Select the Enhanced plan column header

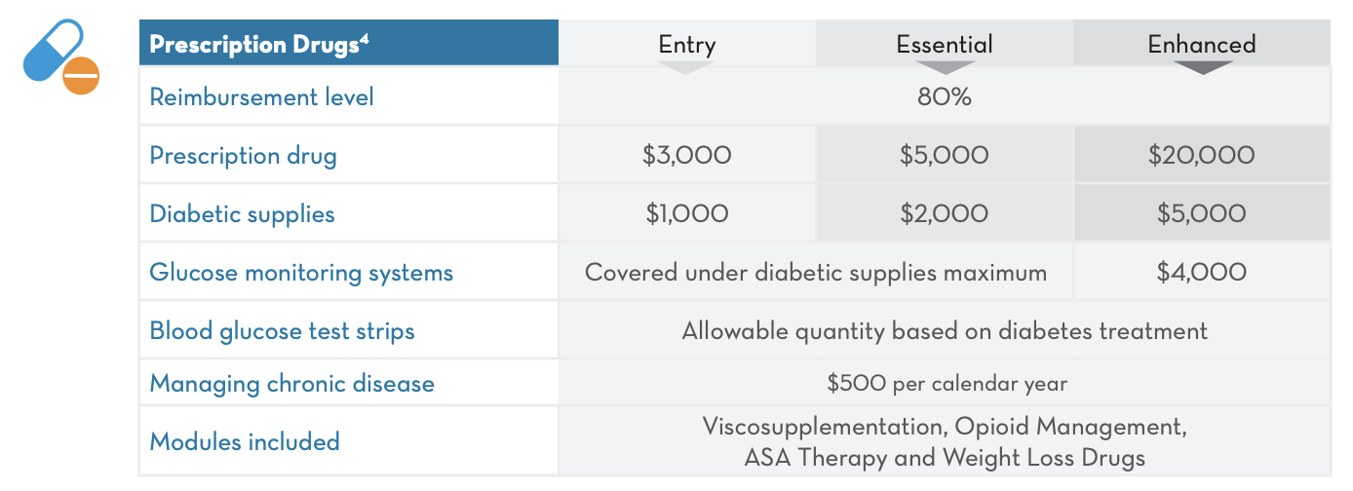1202,44
